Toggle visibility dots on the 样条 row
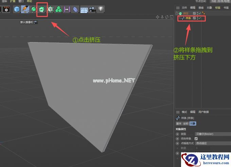Image resolution: width=231 pixels, height=167 pixels. (x=197, y=18)
